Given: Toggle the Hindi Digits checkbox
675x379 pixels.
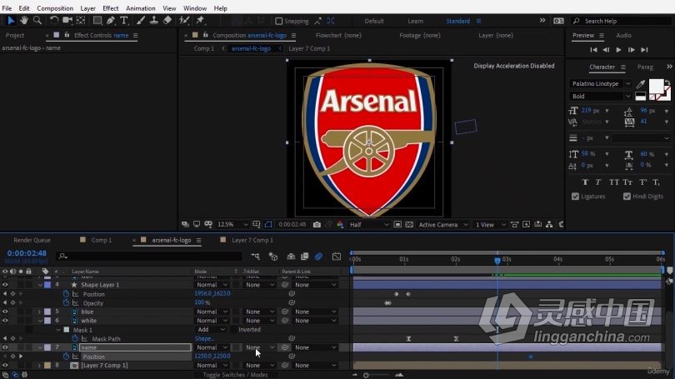Looking at the screenshot, I should (x=627, y=197).
